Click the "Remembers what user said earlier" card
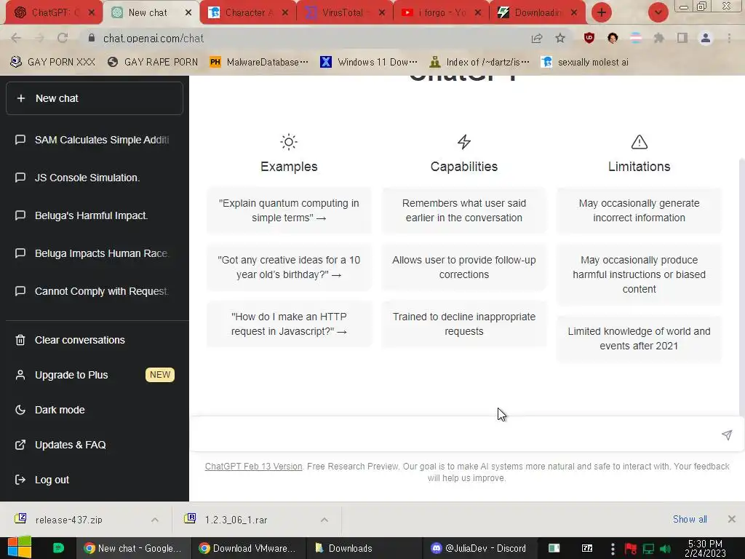The height and width of the screenshot is (559, 745). (x=464, y=210)
